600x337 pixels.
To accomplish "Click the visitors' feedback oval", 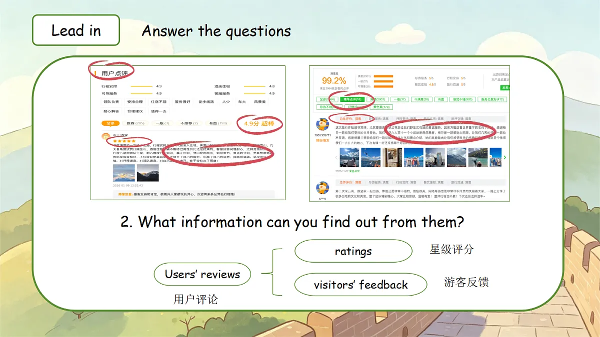I will click(x=360, y=285).
